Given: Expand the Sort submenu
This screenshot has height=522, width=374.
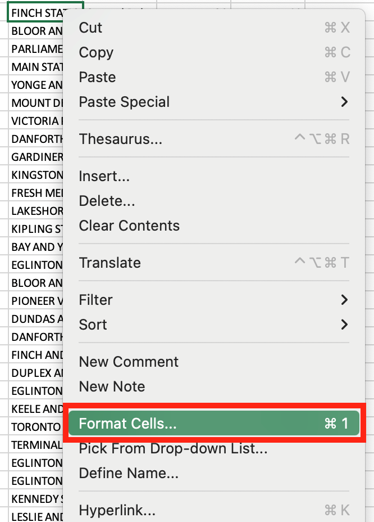Looking at the screenshot, I should (x=92, y=325).
